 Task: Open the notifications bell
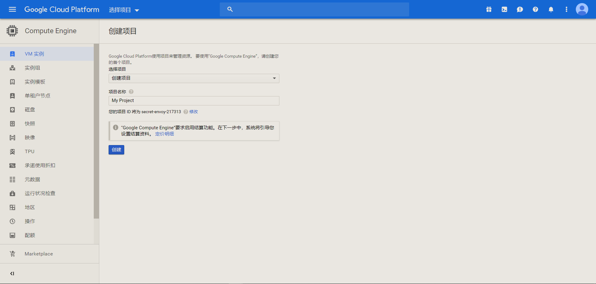551,9
